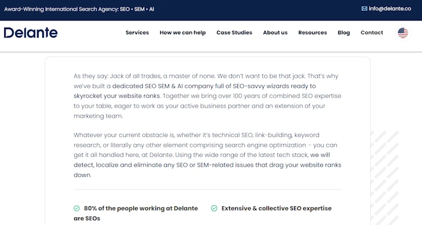Visit the Blog page
Image resolution: width=422 pixels, height=225 pixels.
(x=344, y=32)
